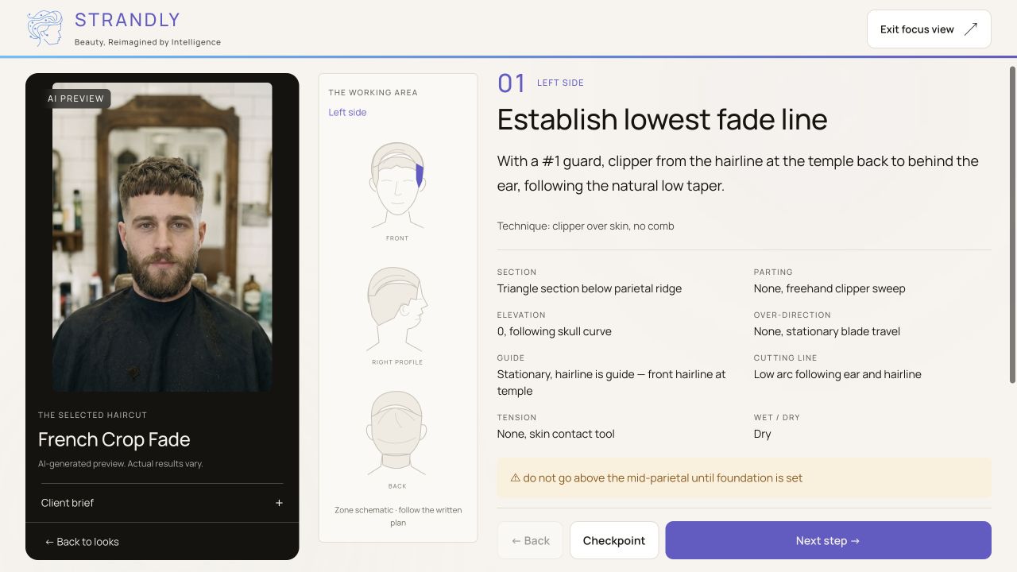Click the right profile head diagram

pos(397,310)
